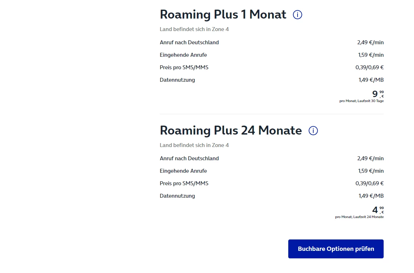Click 1,49 €/MB value in 24 Monate plan
Image resolution: width=414 pixels, height=273 pixels.
pyautogui.click(x=371, y=196)
